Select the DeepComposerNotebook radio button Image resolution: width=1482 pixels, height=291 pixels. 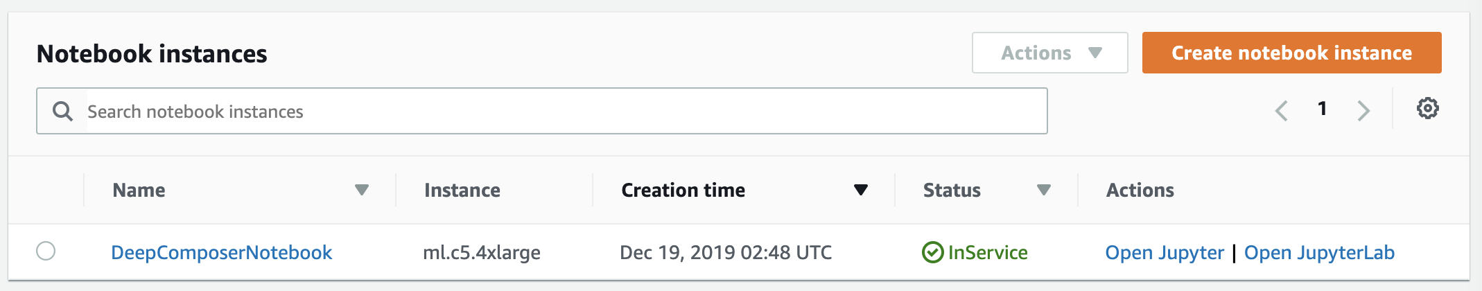pyautogui.click(x=46, y=251)
